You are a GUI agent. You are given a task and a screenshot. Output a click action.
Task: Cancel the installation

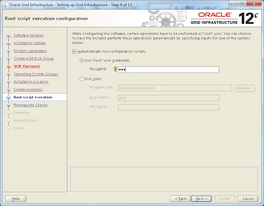coord(248,199)
